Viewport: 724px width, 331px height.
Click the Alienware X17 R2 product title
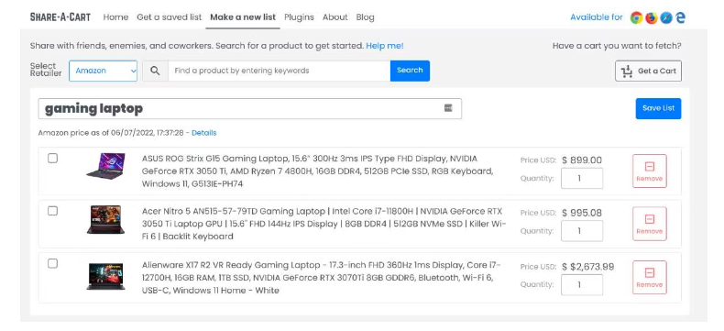coord(322,278)
